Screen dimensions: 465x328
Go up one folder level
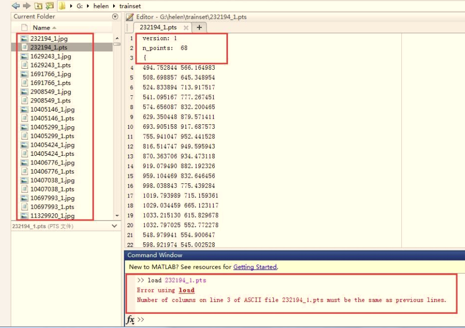click(x=38, y=6)
